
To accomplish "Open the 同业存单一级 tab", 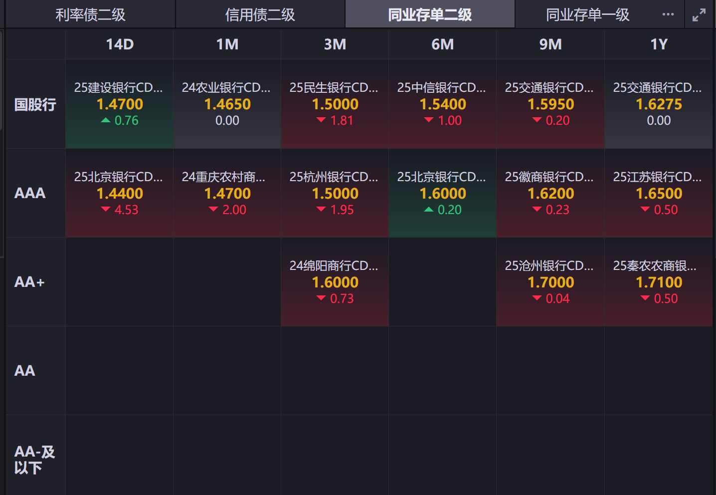I will pyautogui.click(x=587, y=14).
